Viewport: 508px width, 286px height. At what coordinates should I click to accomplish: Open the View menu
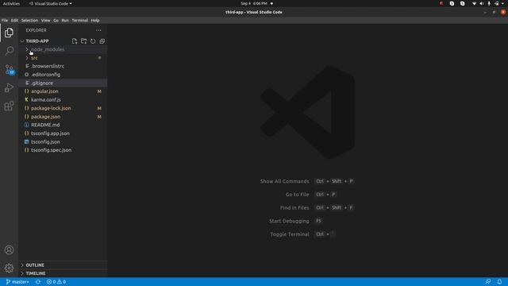[x=46, y=21]
